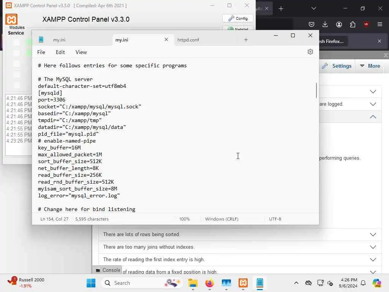Click the Refresh Firefox notification button
The width and height of the screenshot is (389, 292).
[333, 41]
